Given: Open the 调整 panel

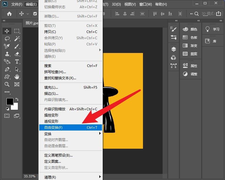Looking at the screenshot, I should tap(190, 74).
